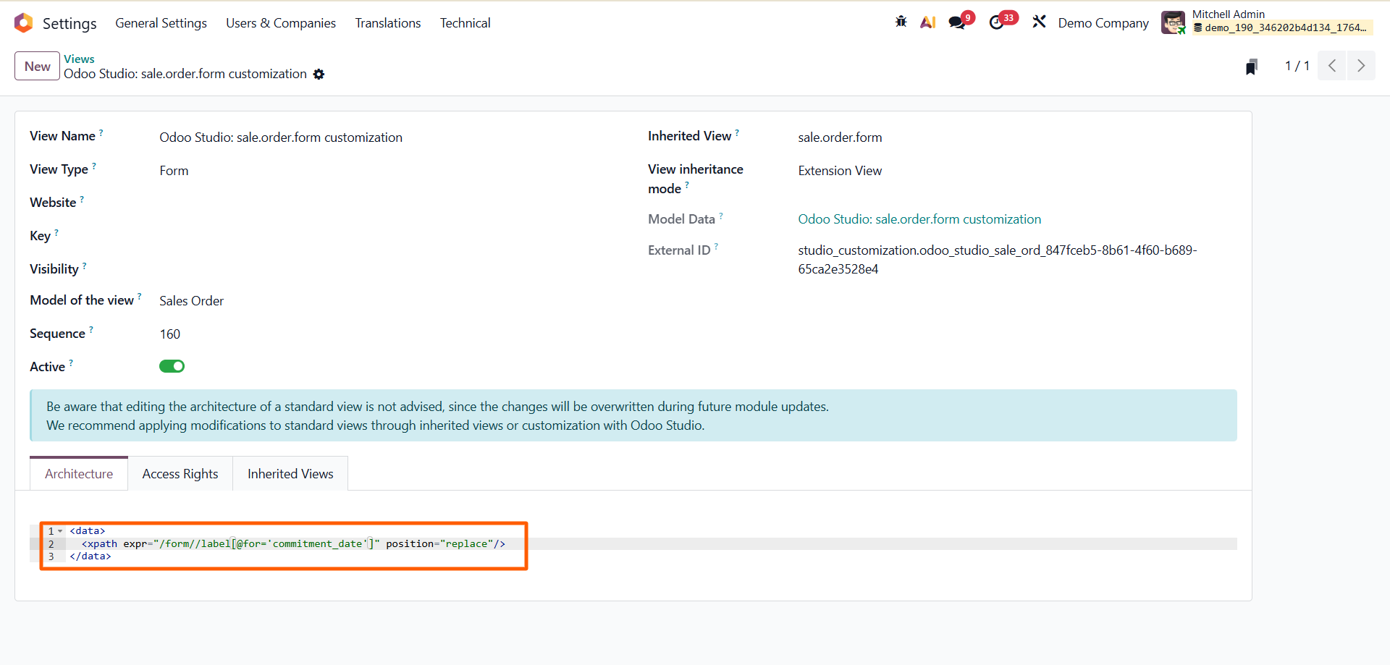Open the debug bug icon menu

click(901, 22)
